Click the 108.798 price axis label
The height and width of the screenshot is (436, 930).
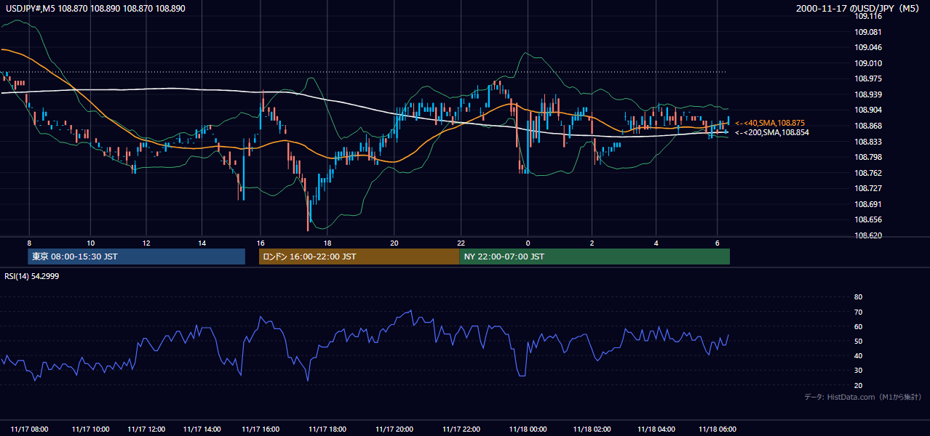coord(868,157)
